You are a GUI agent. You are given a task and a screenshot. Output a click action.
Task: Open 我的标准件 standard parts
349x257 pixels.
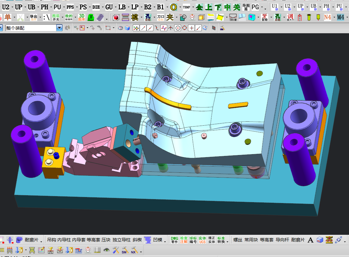69,17
